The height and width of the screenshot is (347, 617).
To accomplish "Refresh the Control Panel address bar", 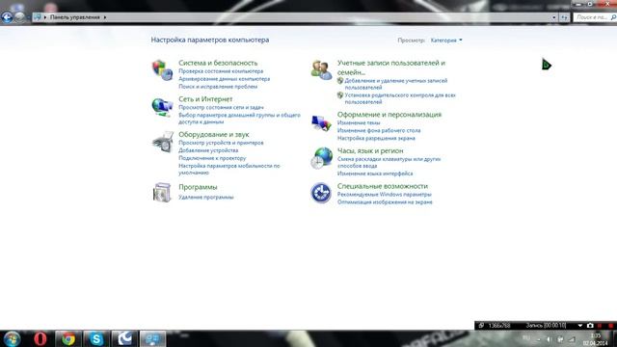I will point(564,17).
